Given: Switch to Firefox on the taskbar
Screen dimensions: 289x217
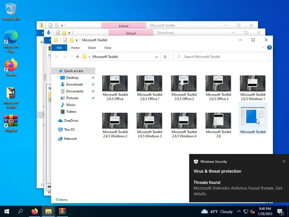Looking at the screenshot, I should pos(34,211).
